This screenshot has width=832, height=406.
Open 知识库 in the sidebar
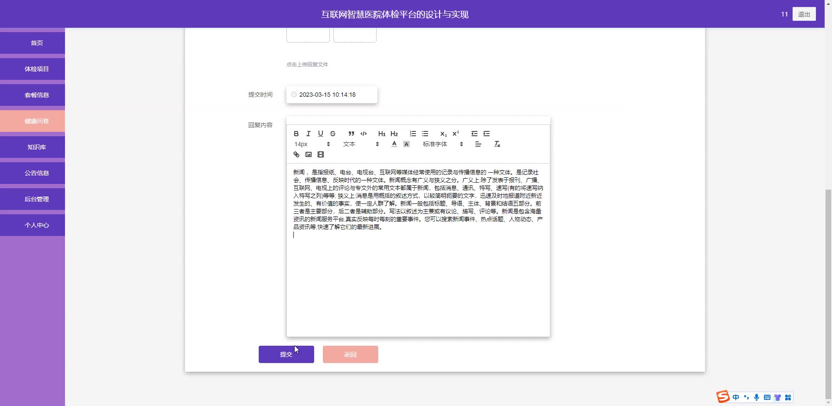coord(32,147)
